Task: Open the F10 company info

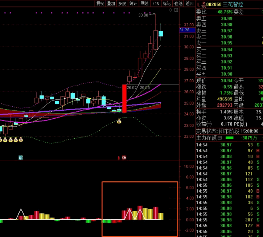Action: coord(156,3)
